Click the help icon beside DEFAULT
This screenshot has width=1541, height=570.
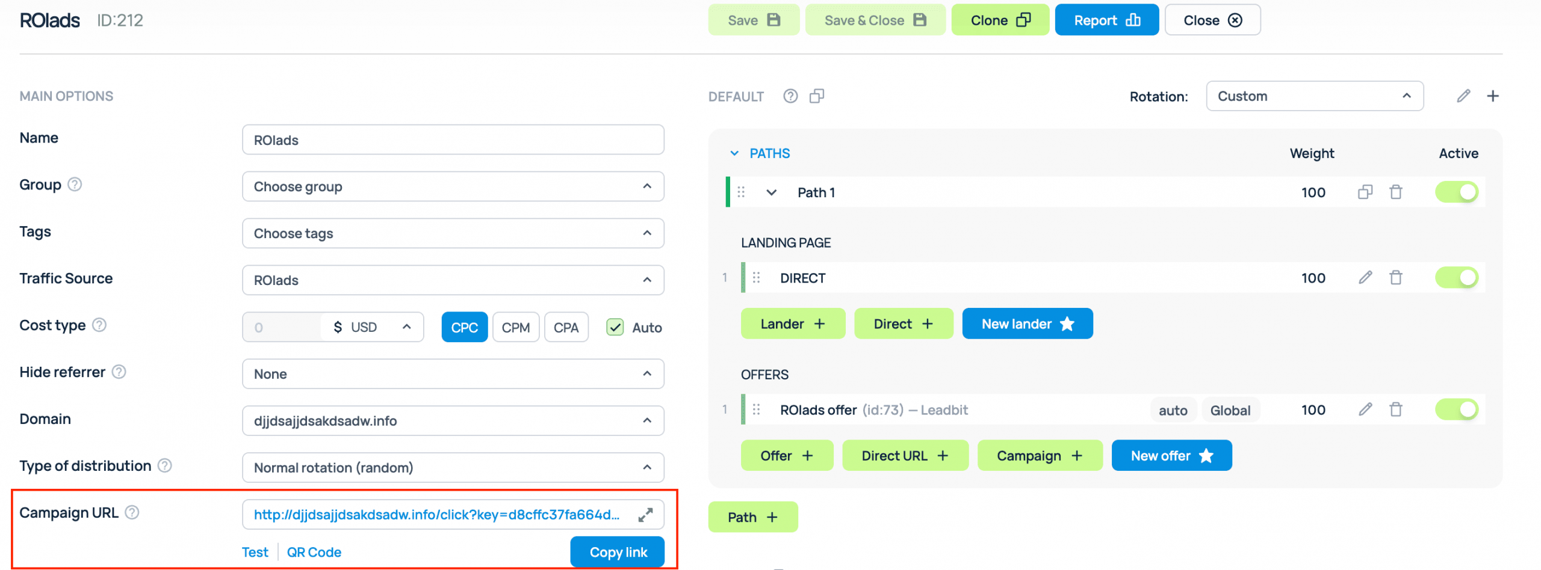(x=790, y=96)
